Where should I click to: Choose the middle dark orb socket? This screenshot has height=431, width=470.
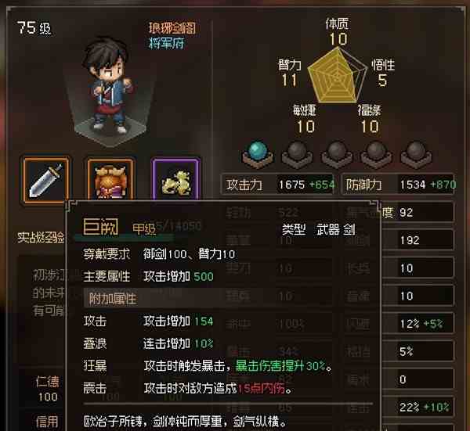(x=337, y=154)
